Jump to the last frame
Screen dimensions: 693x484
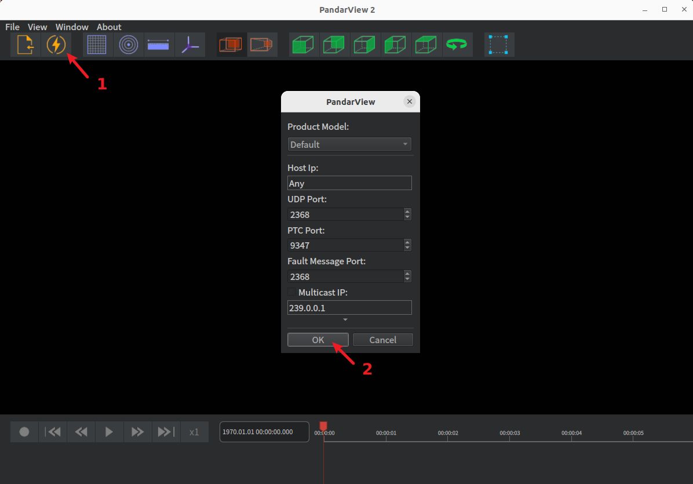pyautogui.click(x=166, y=432)
